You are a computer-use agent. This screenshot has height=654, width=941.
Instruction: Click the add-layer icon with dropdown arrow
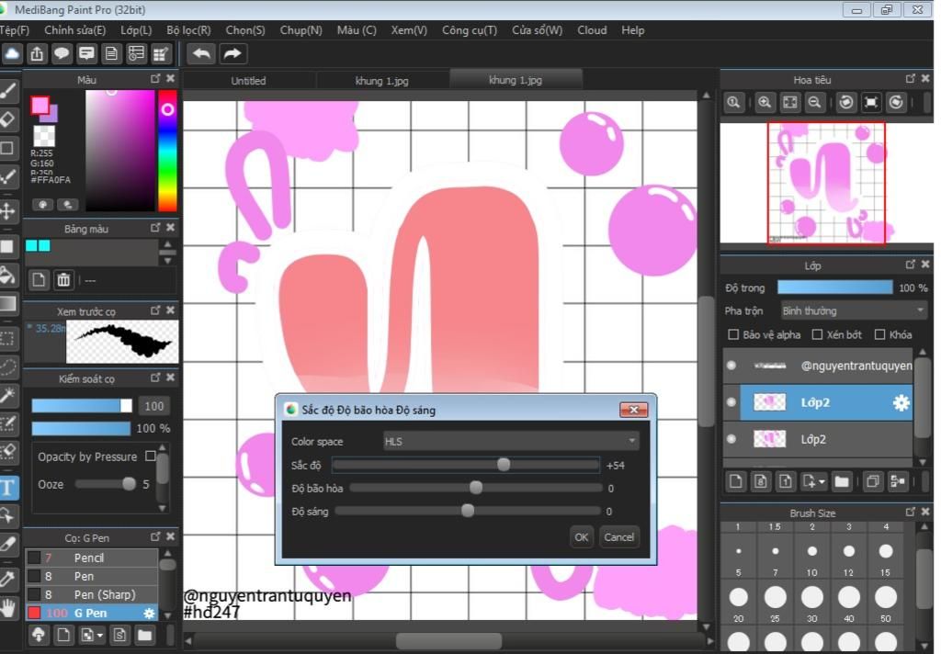813,481
